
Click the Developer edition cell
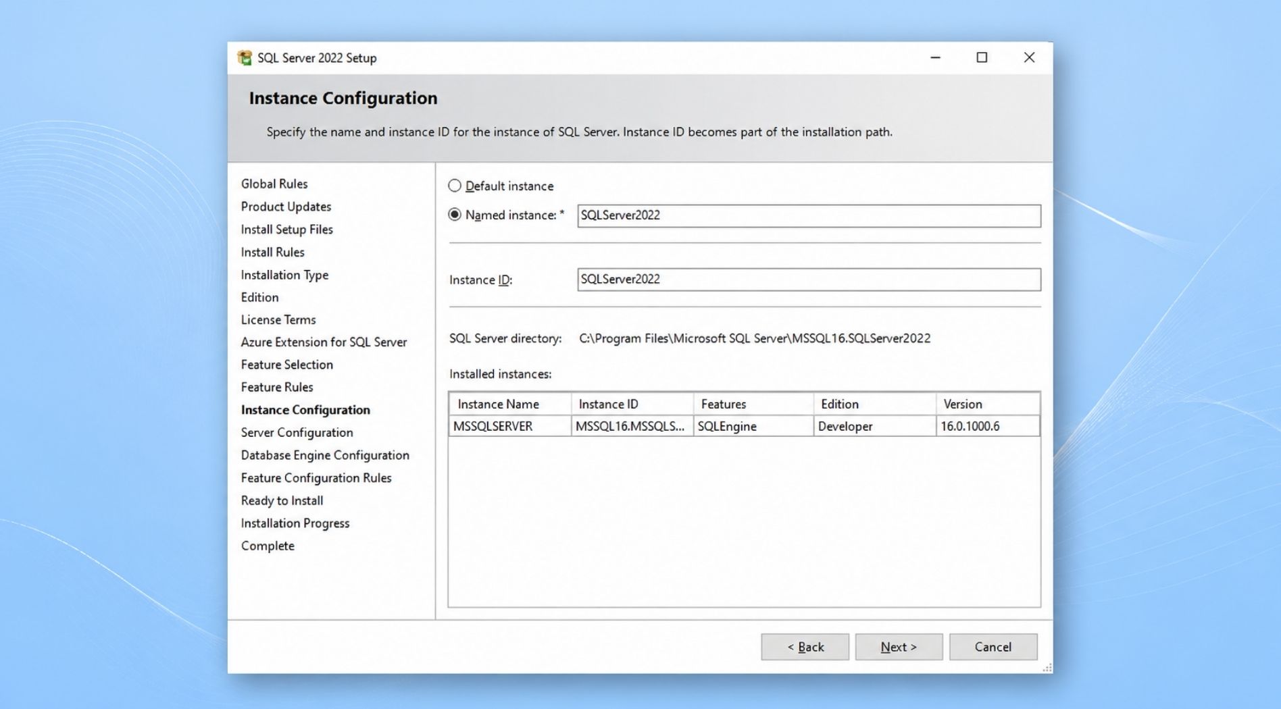coord(875,426)
